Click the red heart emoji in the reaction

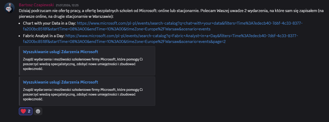click(23, 111)
